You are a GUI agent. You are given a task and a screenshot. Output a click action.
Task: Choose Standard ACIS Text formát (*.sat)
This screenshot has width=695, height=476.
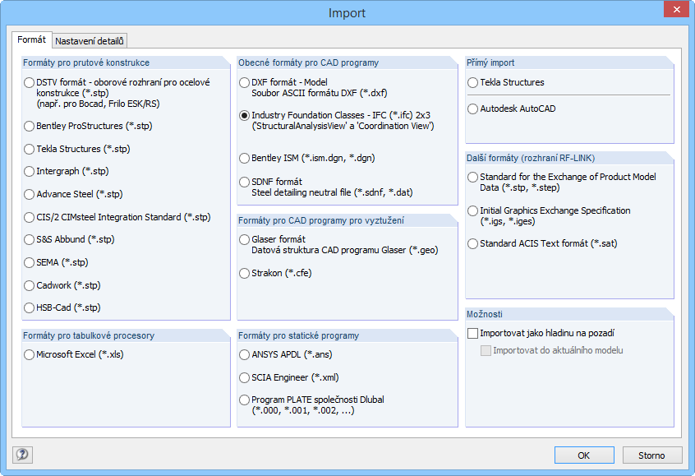click(x=472, y=243)
